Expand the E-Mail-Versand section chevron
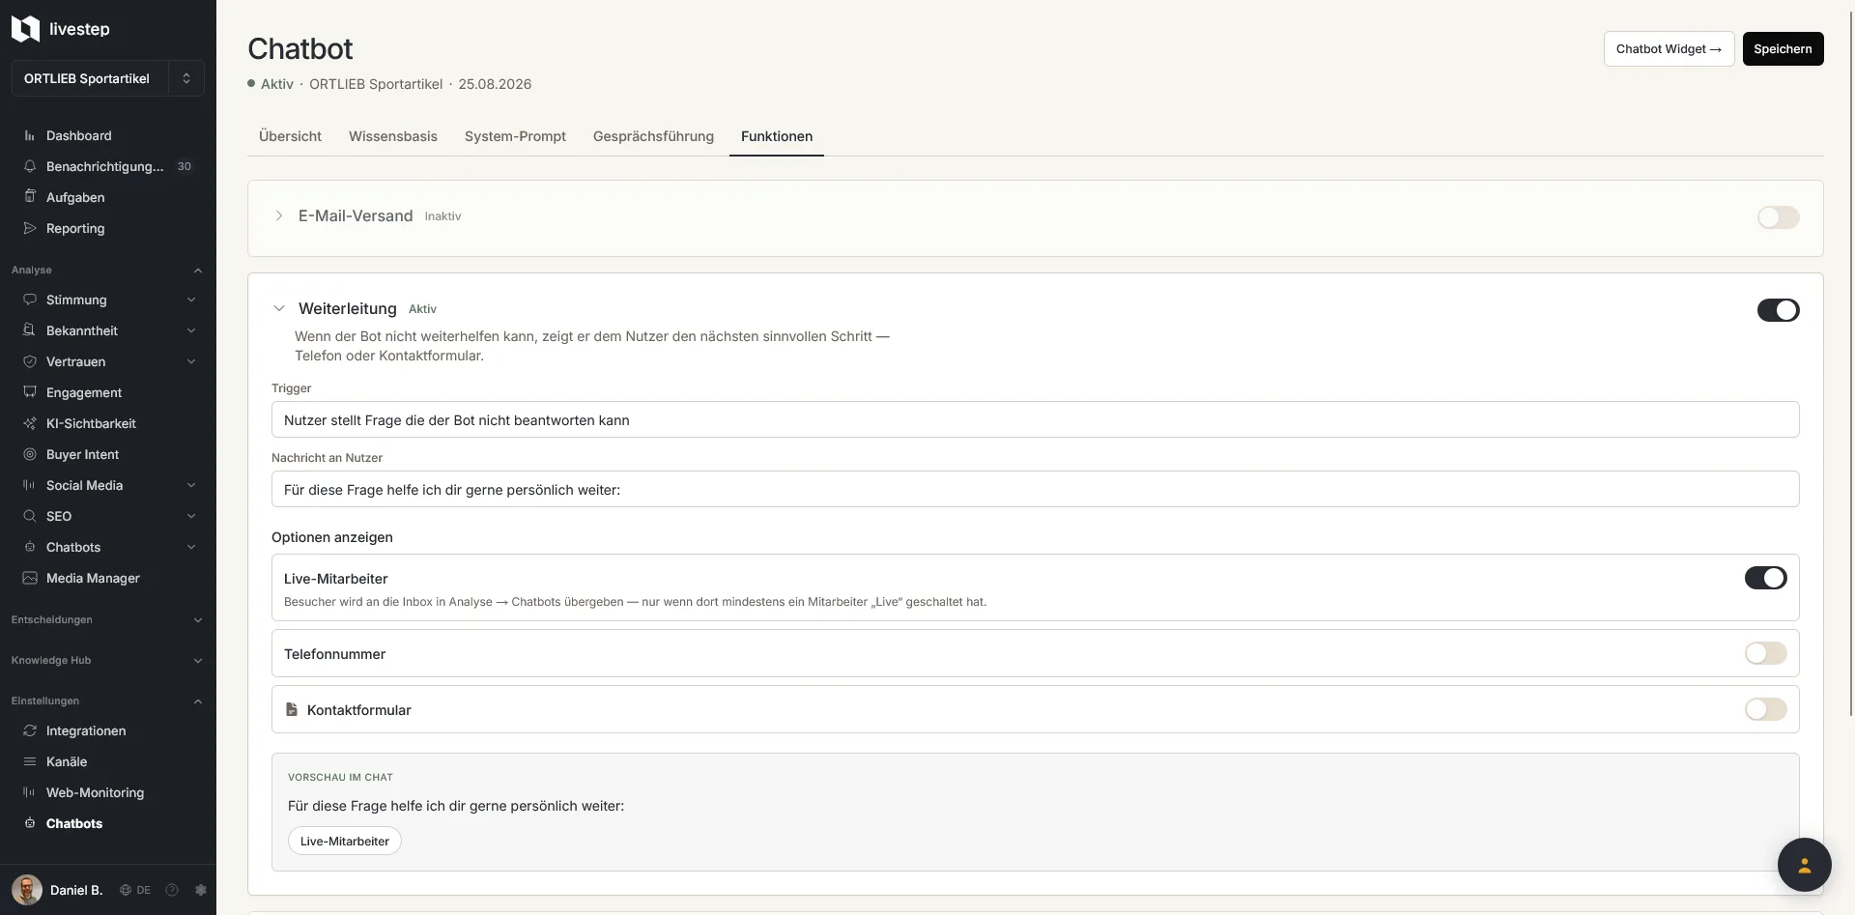Viewport: 1855px width, 915px height. click(x=279, y=215)
